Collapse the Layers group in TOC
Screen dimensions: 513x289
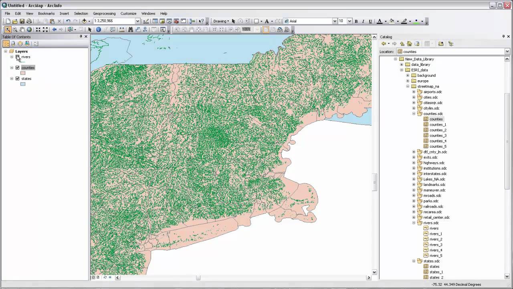[x=6, y=51]
